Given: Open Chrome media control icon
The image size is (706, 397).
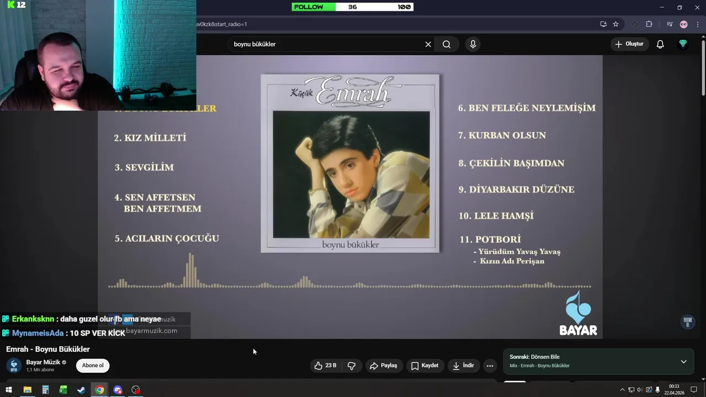Looking at the screenshot, I should (670, 24).
